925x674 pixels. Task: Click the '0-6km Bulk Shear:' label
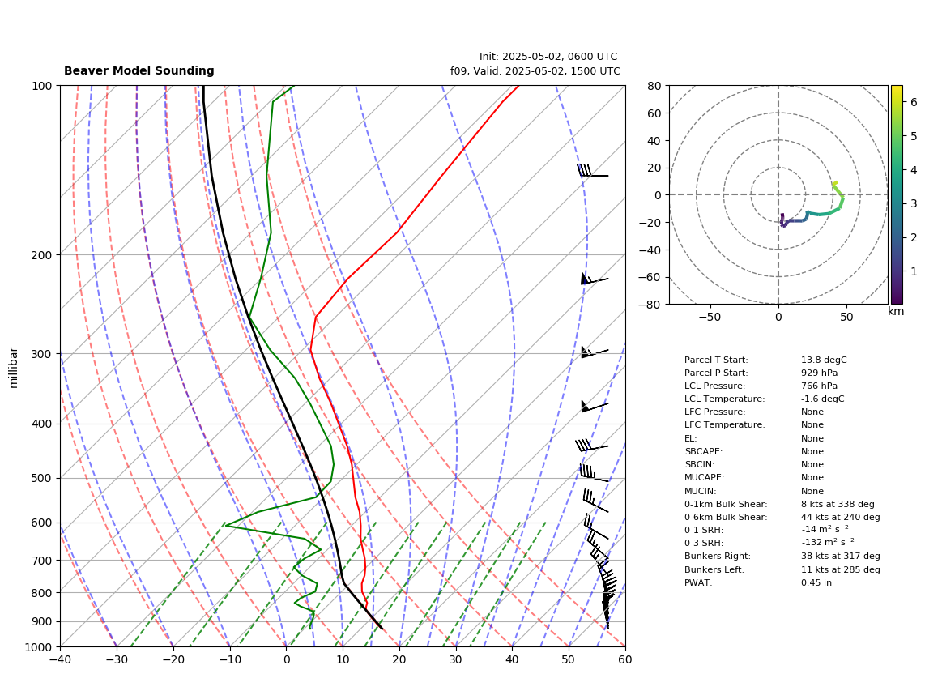point(726,517)
